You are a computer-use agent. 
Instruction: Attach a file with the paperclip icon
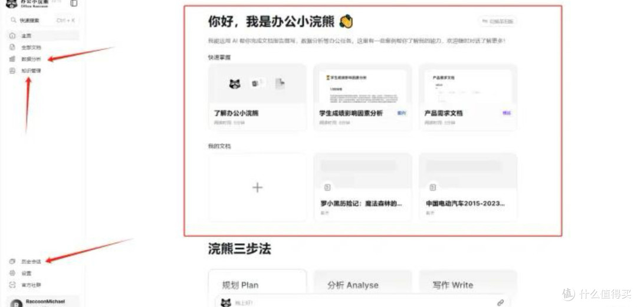pyautogui.click(x=500, y=302)
